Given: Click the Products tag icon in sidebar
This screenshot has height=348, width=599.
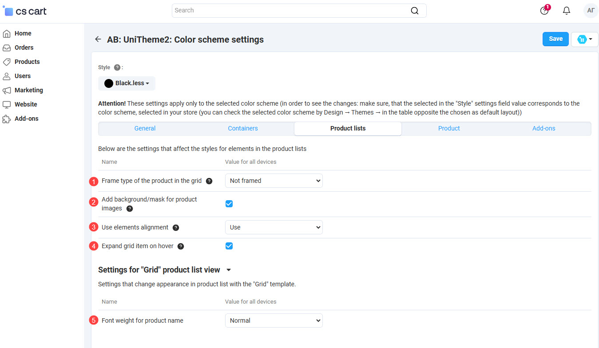Looking at the screenshot, I should (7, 62).
